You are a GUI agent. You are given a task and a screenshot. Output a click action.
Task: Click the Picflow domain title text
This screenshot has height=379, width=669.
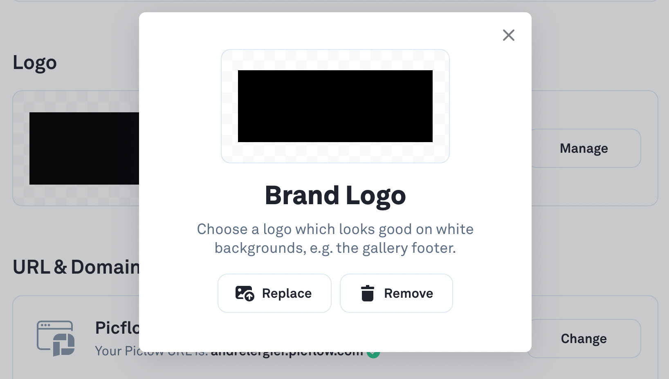[x=117, y=328]
